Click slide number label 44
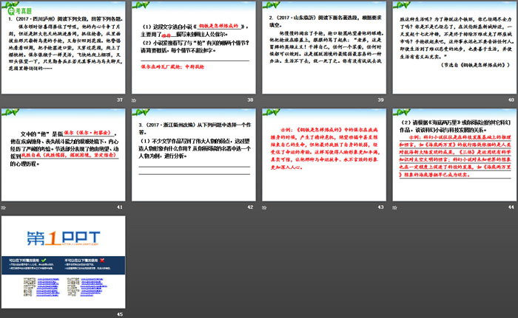The image size is (518, 318). pos(511,207)
